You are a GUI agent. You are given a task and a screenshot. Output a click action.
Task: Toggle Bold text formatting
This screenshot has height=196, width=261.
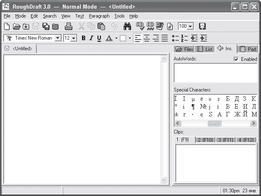point(84,38)
